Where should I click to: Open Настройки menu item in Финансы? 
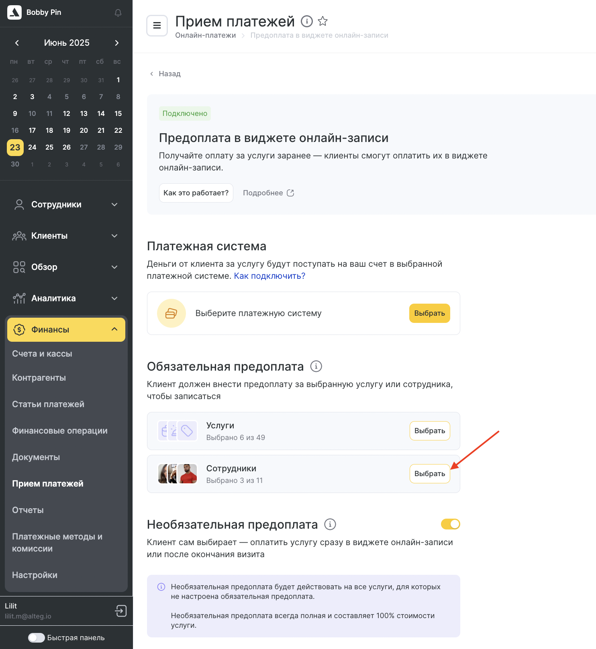coord(35,575)
